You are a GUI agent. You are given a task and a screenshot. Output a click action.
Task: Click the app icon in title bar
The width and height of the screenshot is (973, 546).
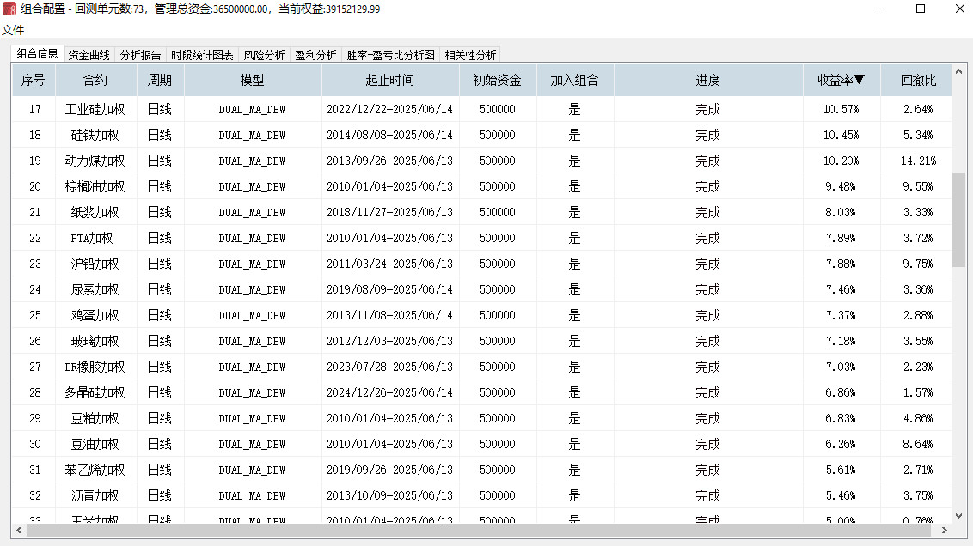click(9, 9)
